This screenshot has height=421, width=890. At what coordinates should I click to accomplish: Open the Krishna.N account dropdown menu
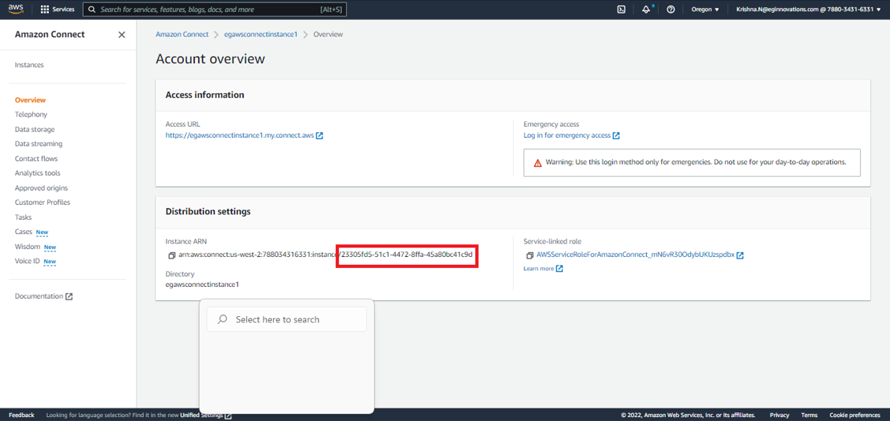[x=809, y=9]
